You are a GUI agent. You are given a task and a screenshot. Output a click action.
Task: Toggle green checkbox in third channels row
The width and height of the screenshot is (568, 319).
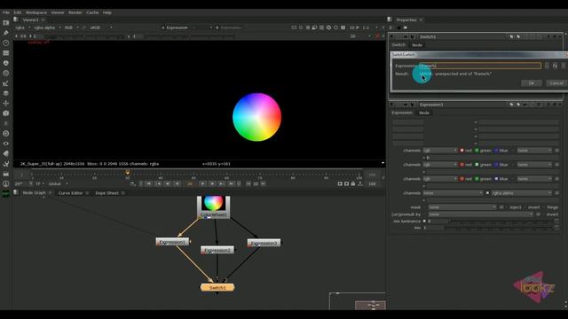477,179
